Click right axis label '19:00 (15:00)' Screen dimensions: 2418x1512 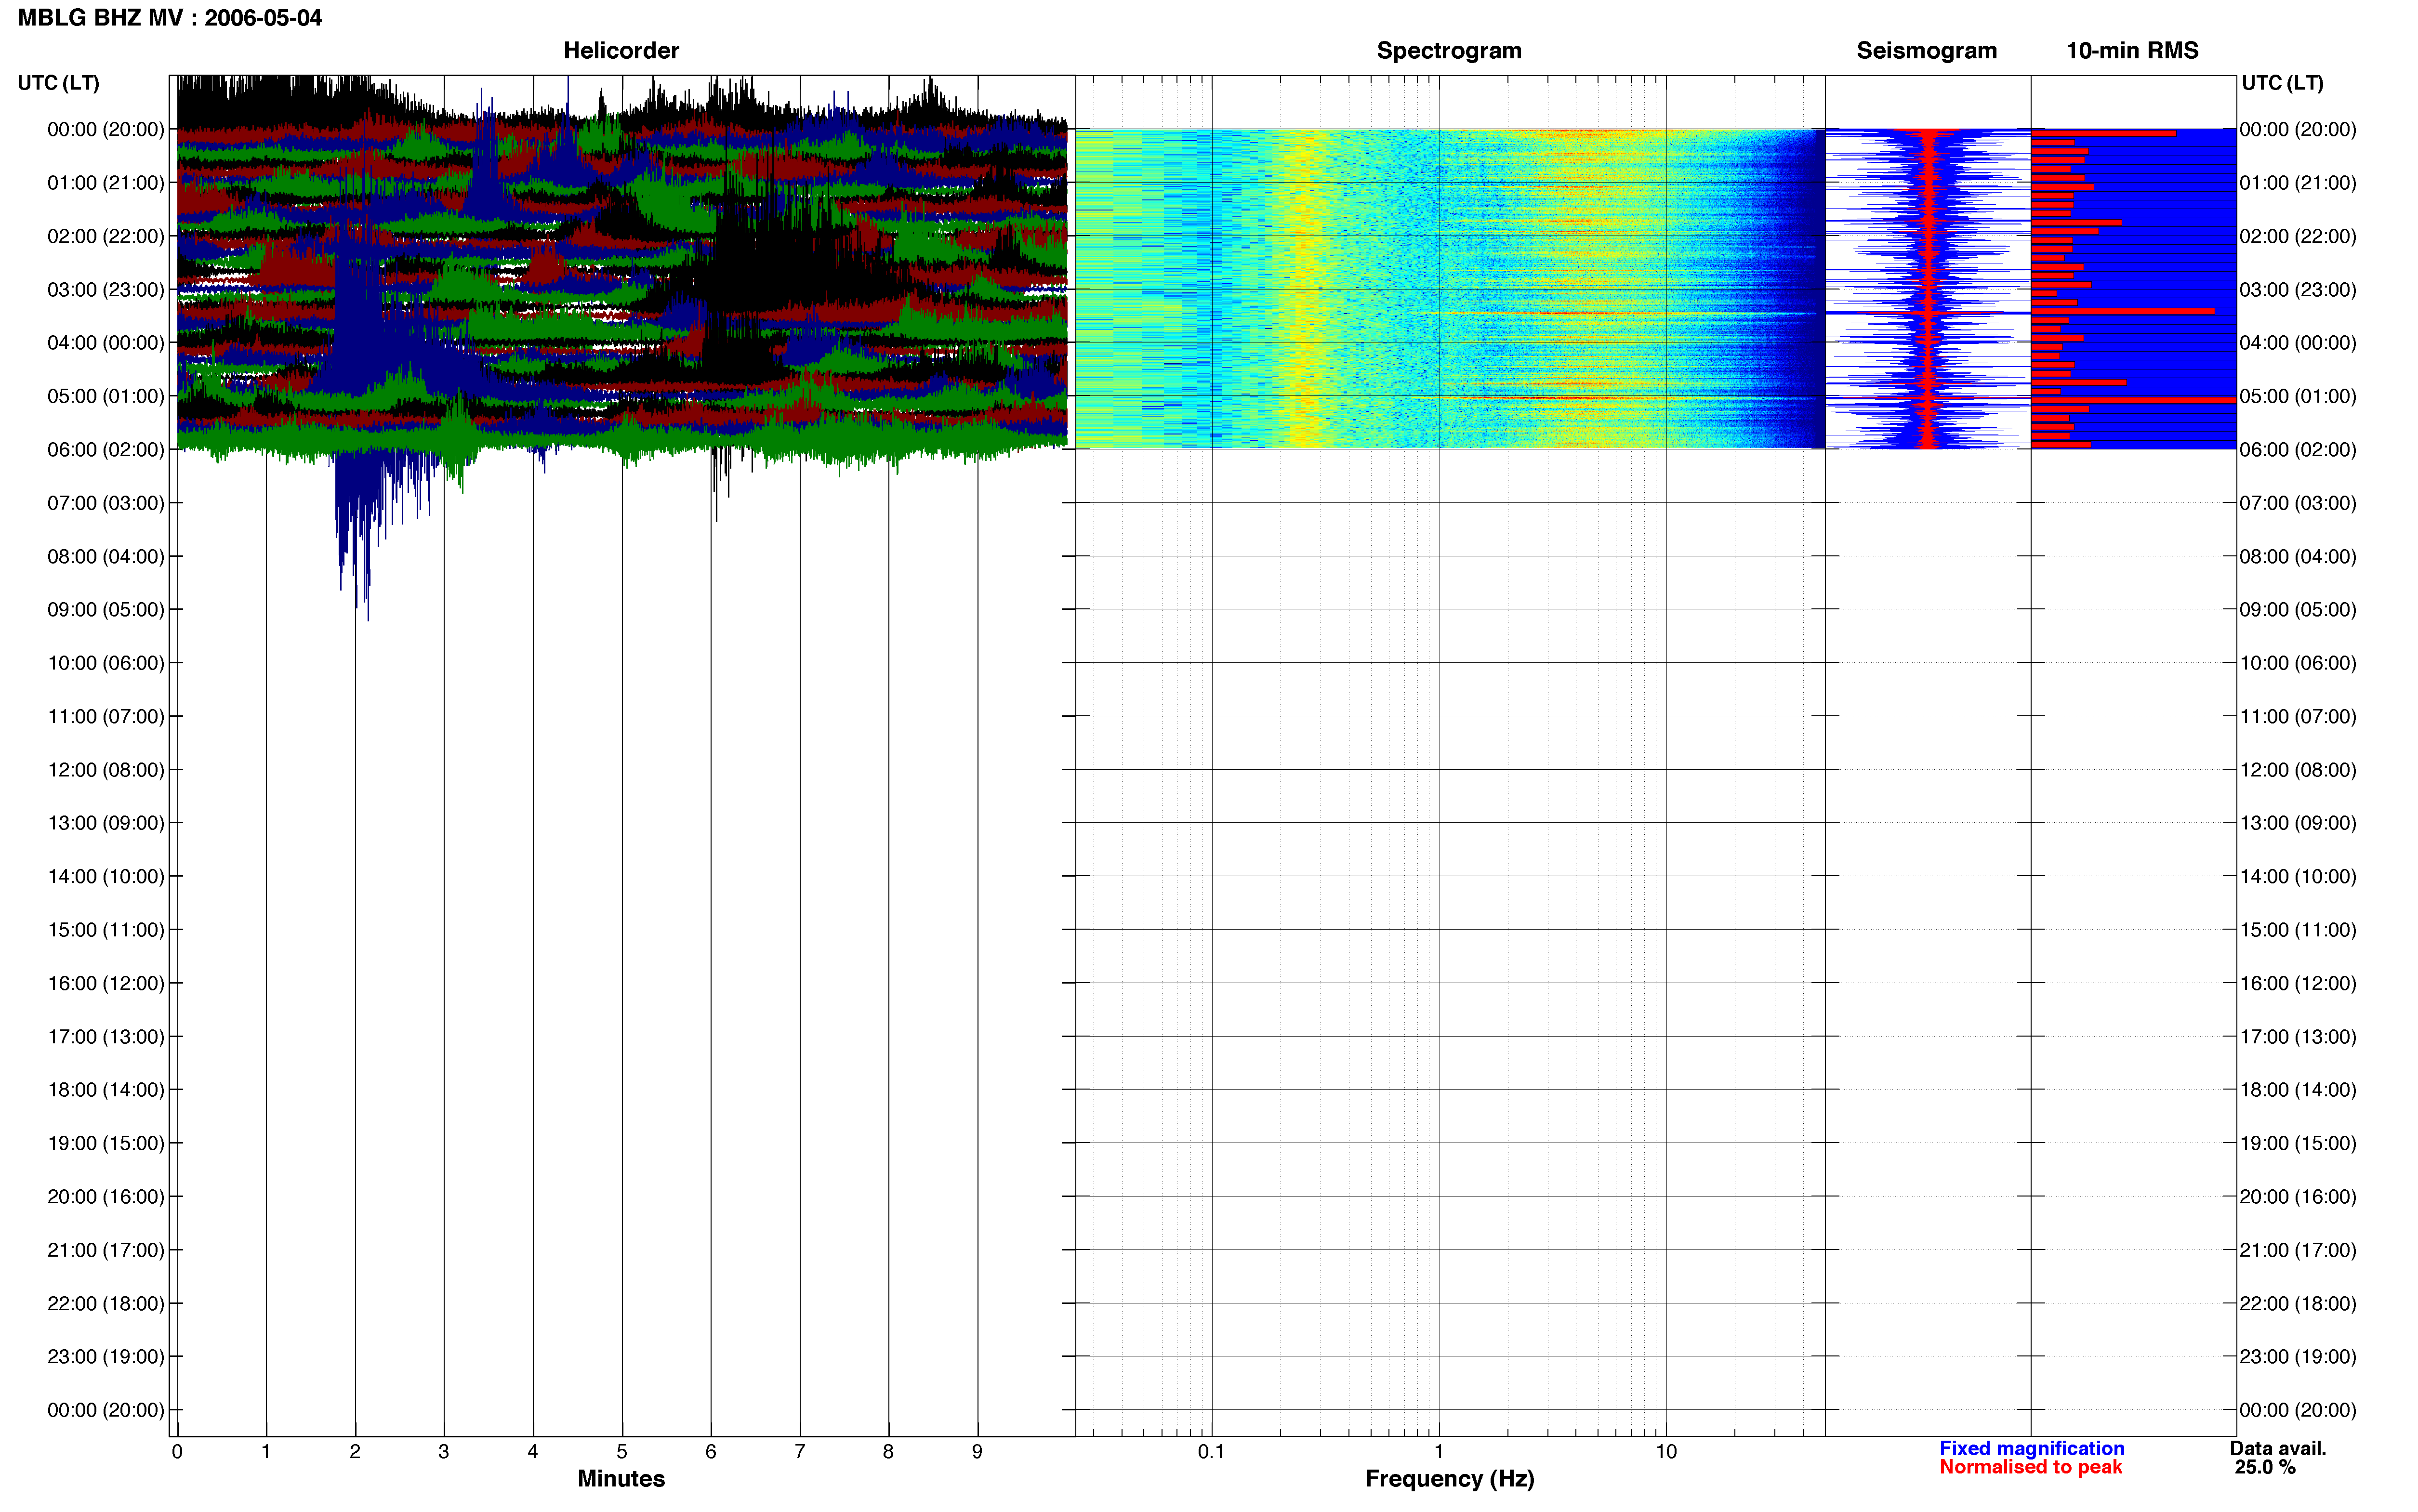tap(2298, 1143)
